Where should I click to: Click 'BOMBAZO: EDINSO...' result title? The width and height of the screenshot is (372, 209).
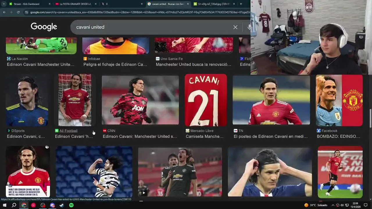[338, 136]
